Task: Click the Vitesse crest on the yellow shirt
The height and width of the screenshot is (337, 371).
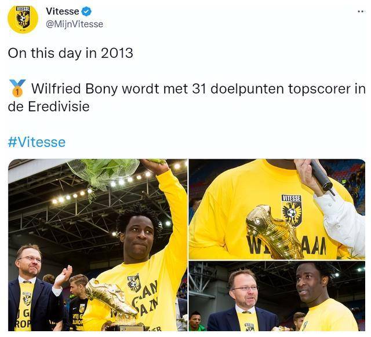Action: [292, 210]
